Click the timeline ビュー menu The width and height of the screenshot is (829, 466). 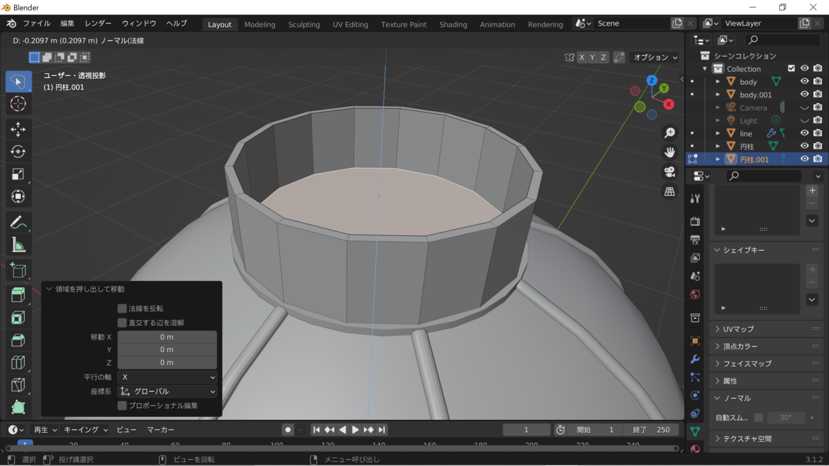coord(126,429)
